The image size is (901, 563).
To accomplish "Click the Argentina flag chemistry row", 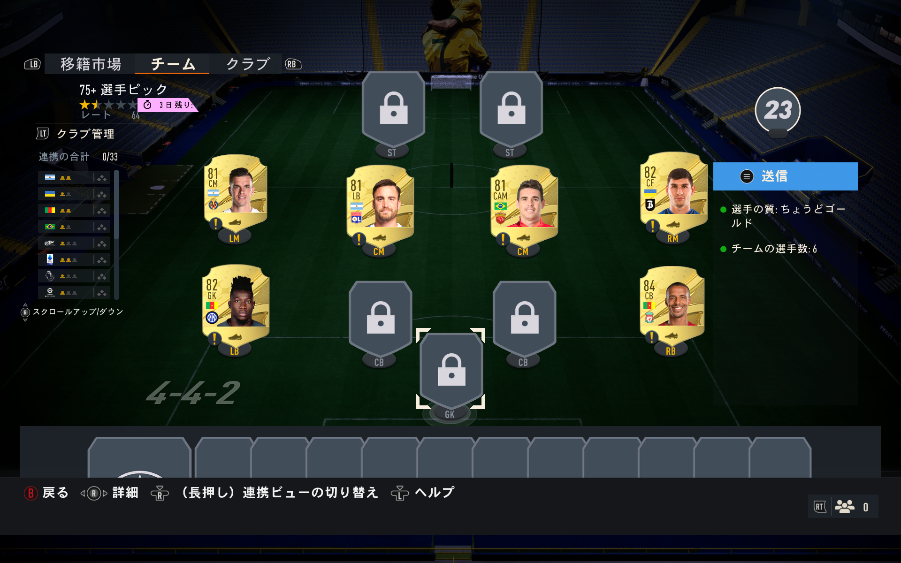I will (74, 178).
